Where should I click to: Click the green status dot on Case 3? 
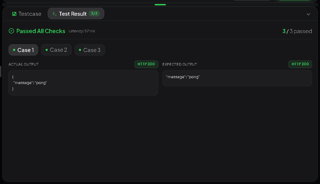80,50
